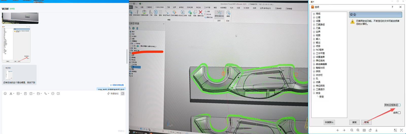Expand the NC程序 node in options tree
406x134 pixels.
point(314,50)
